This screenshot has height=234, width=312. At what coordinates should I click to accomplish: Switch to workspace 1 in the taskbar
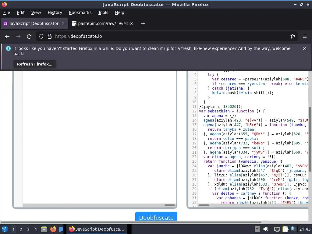point(13,229)
